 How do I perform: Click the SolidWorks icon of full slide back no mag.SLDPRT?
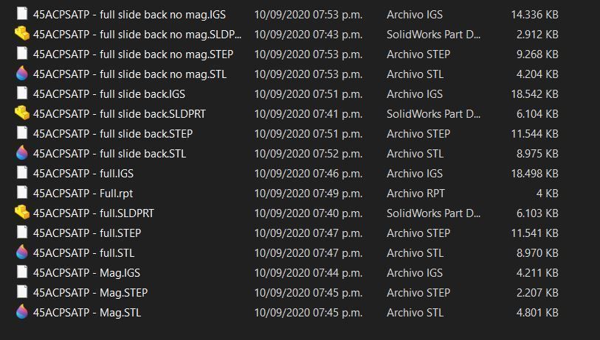pos(22,34)
